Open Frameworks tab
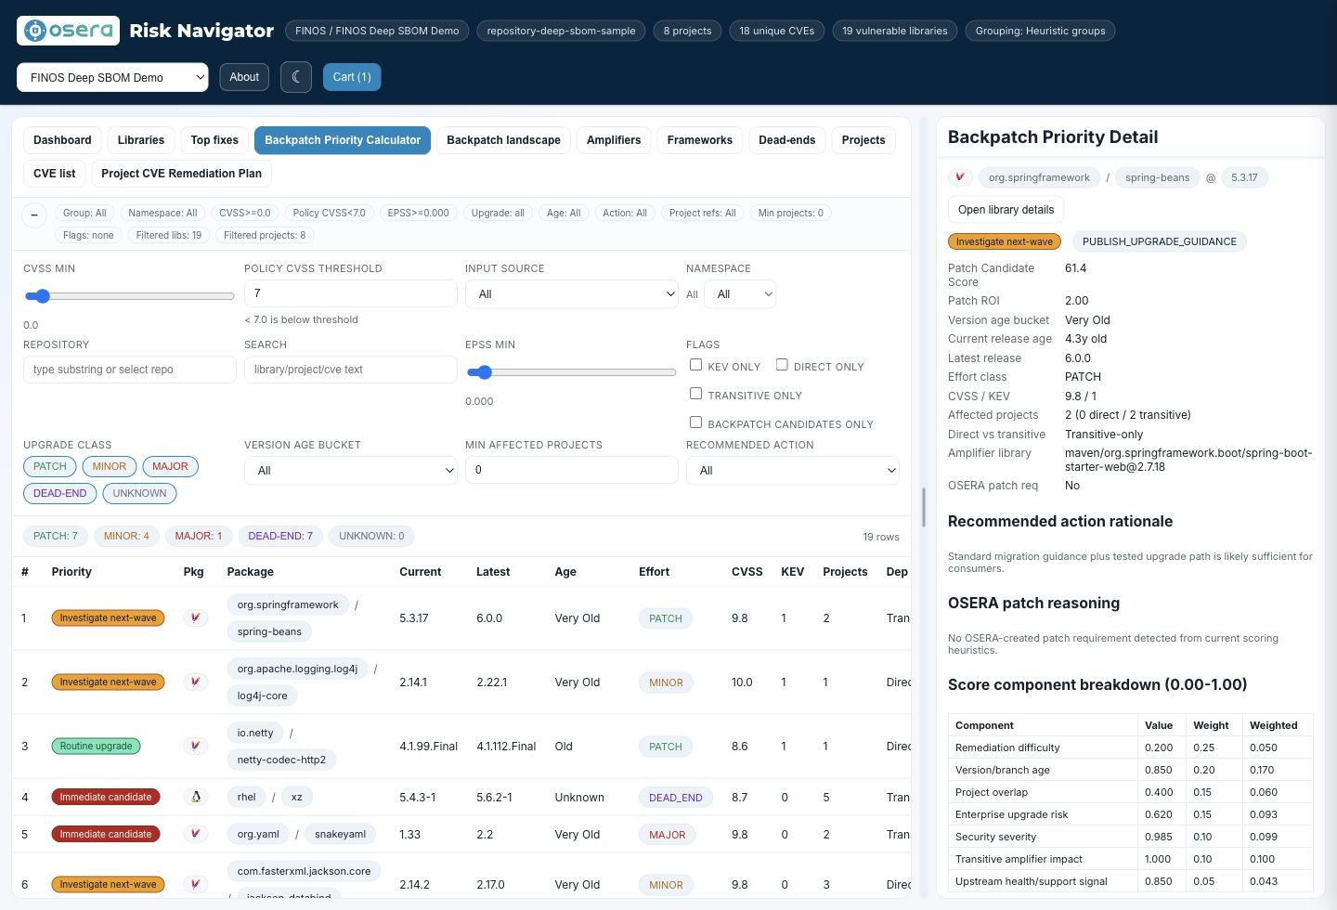This screenshot has width=1337, height=910. [x=700, y=140]
